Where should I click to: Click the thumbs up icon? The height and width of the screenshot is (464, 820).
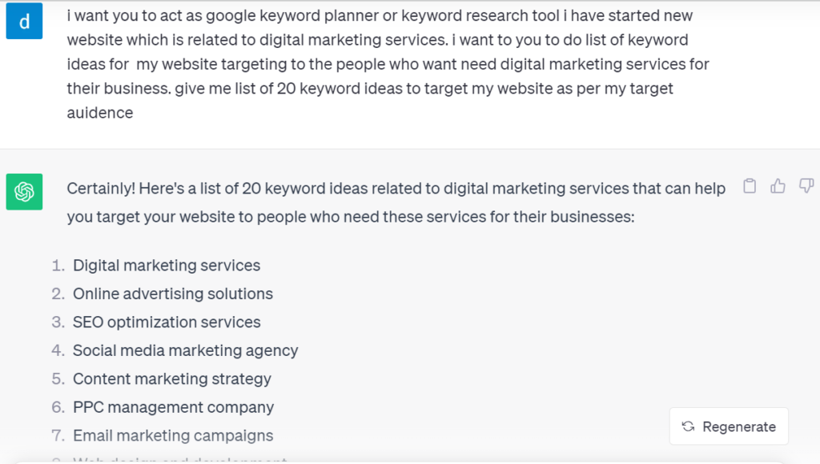[x=778, y=186]
